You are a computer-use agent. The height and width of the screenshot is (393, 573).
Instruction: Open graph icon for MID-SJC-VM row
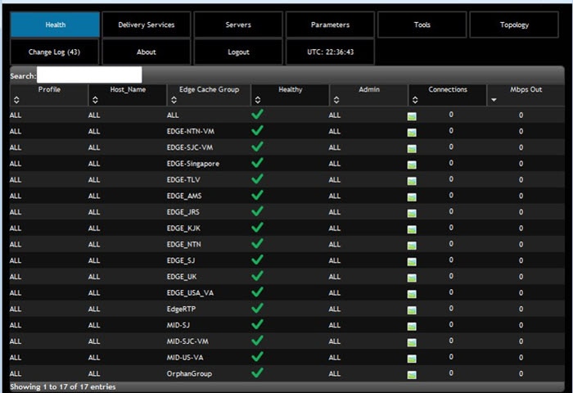pyautogui.click(x=412, y=342)
